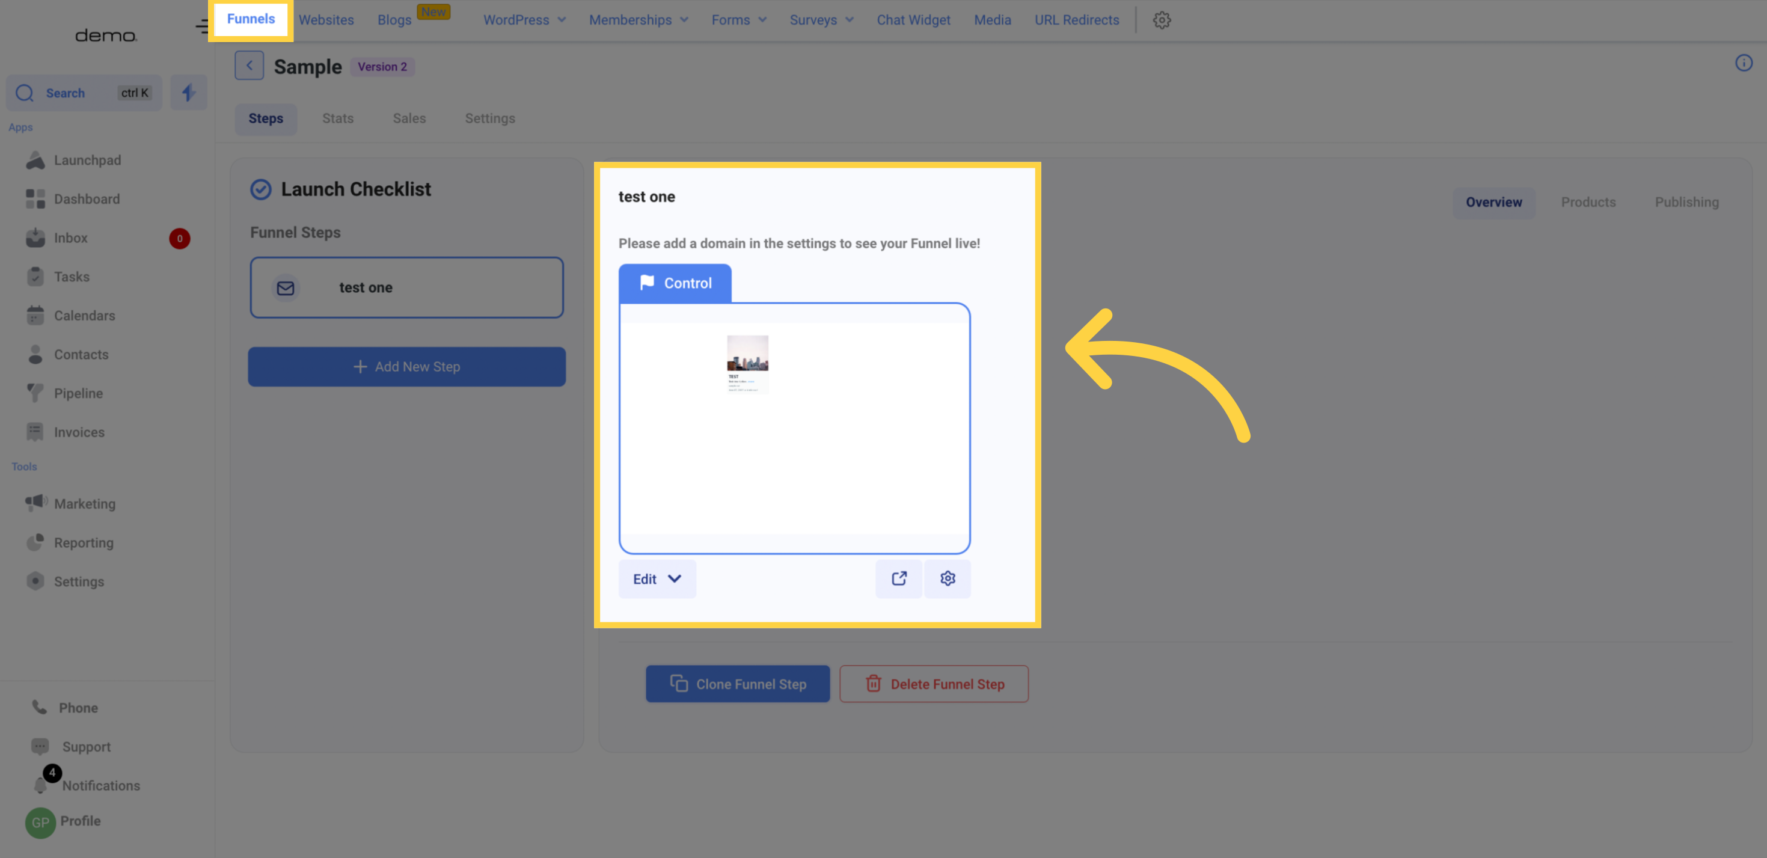Click the lightning bolt quick actions icon
The width and height of the screenshot is (1767, 858).
(x=189, y=93)
